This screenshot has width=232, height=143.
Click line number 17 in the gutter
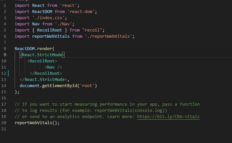4,104
